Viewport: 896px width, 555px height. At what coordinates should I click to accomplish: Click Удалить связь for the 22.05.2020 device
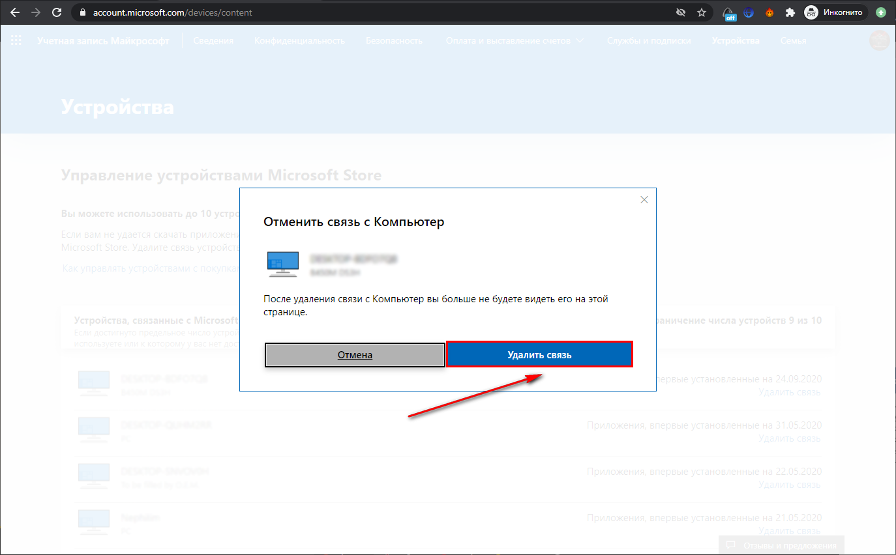click(789, 485)
